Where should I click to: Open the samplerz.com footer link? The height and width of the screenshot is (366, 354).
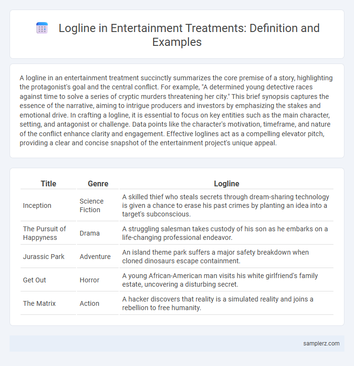tap(321, 344)
